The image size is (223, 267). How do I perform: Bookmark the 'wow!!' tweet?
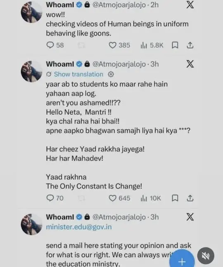click(x=175, y=45)
